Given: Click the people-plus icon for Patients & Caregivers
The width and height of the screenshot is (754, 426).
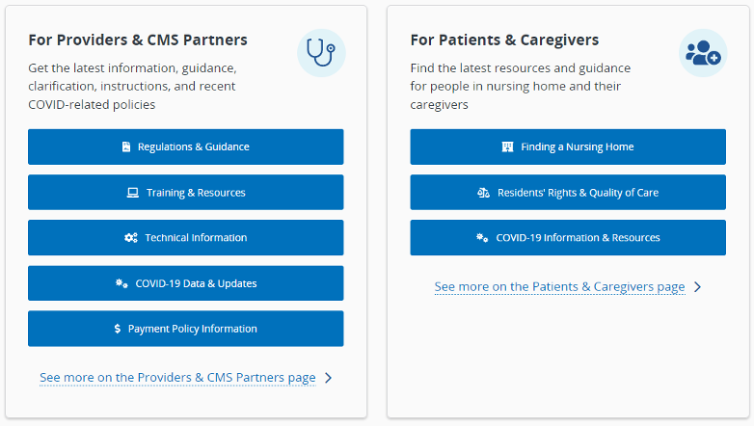Looking at the screenshot, I should pyautogui.click(x=702, y=53).
